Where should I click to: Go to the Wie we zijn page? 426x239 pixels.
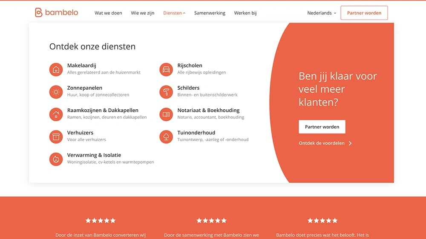pos(142,13)
